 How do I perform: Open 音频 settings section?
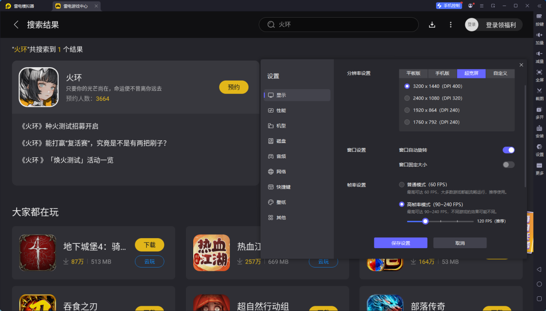click(297, 156)
